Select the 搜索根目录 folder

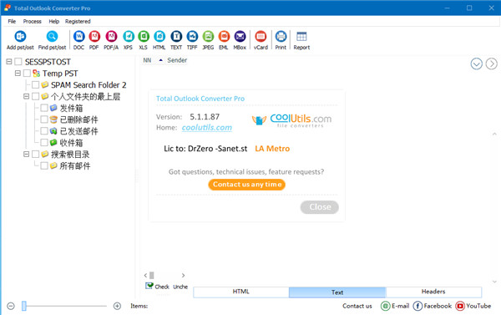pos(70,155)
